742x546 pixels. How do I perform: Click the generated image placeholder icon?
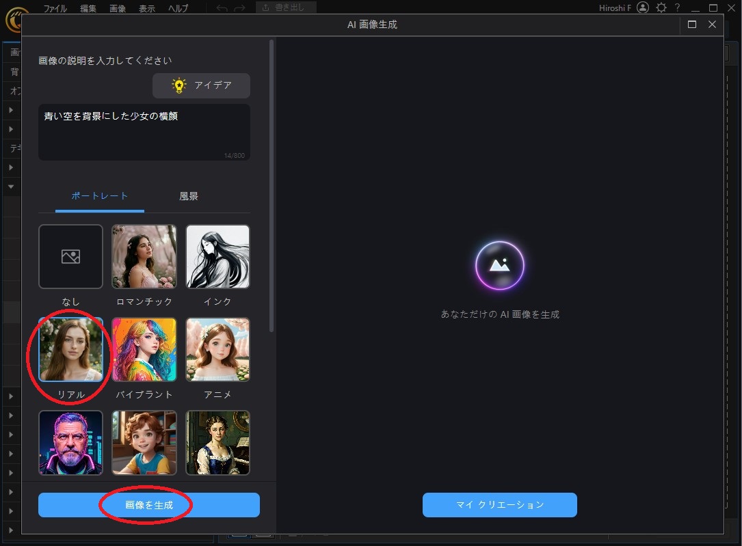[x=500, y=265]
